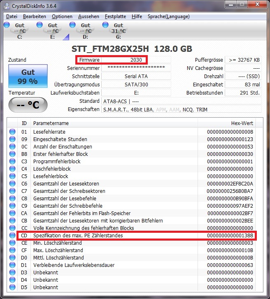This screenshot has height=299, width=270.
Task: Click status dot for Erster fehlerhafter Block
Action: point(12,154)
